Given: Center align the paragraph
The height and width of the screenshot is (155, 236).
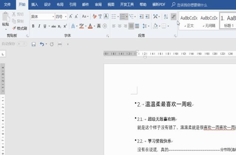Looking at the screenshot, I should point(119,26).
